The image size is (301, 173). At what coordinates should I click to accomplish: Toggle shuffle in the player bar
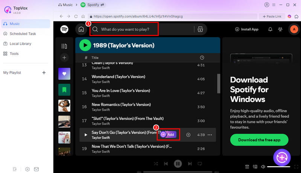coord(156,164)
